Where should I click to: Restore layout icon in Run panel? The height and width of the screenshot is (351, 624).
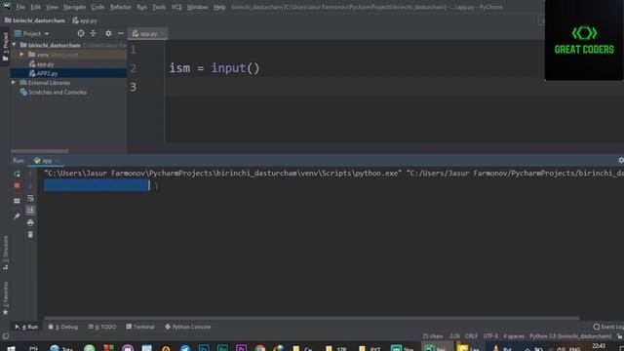click(17, 201)
